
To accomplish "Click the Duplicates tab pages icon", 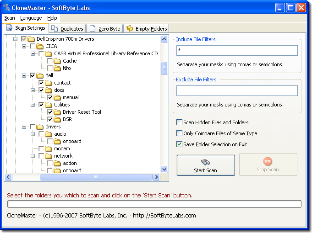I will [55, 28].
